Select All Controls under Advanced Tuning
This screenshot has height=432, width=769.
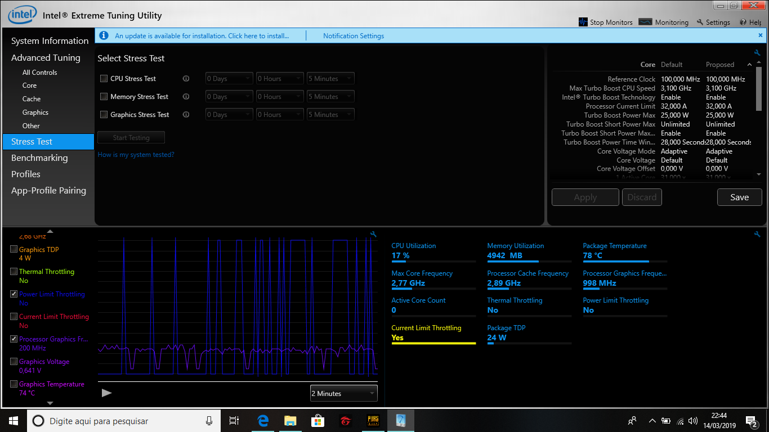[39, 73]
